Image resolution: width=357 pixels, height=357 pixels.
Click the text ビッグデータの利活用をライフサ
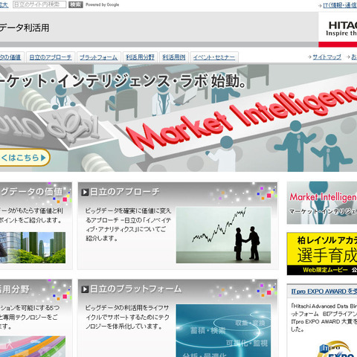[x=127, y=308]
